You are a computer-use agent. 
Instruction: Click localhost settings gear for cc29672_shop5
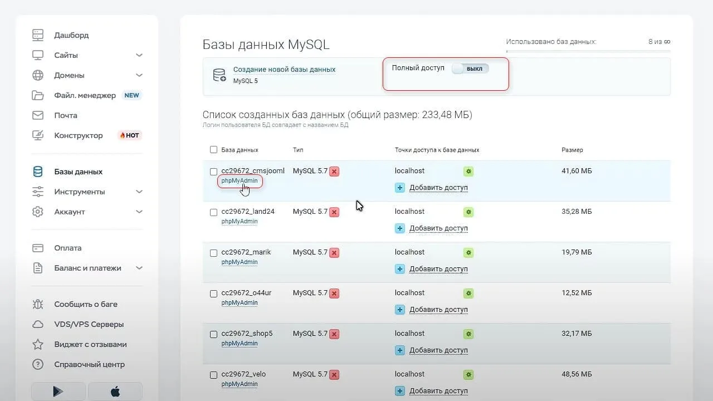[x=468, y=334]
